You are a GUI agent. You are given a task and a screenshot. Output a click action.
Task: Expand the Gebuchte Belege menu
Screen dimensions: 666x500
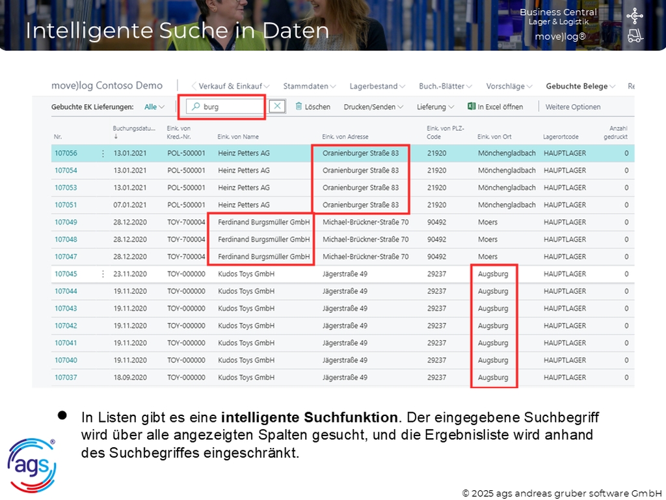click(581, 87)
